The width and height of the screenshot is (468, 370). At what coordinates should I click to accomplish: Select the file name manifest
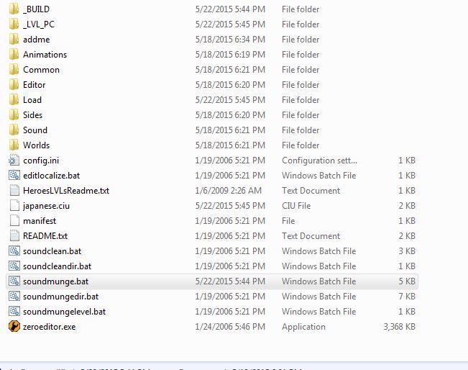click(x=40, y=221)
